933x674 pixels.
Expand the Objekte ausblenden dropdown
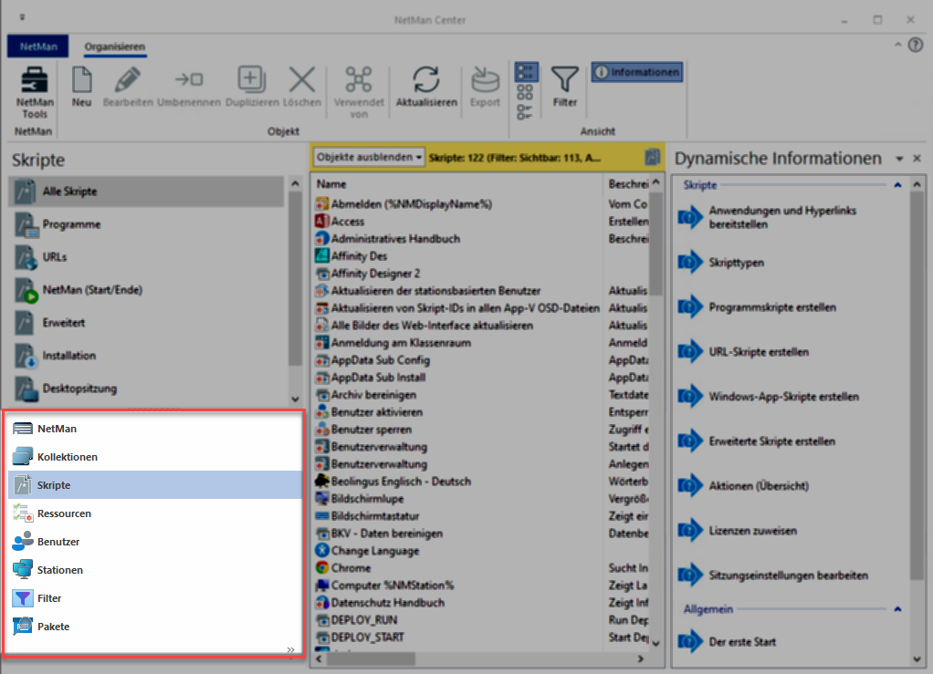(x=369, y=157)
